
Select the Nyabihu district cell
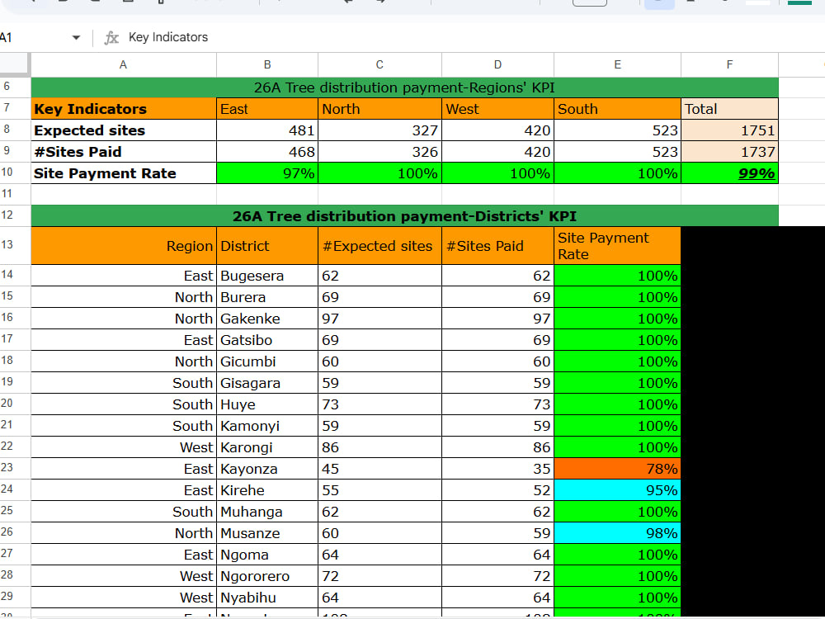267,598
